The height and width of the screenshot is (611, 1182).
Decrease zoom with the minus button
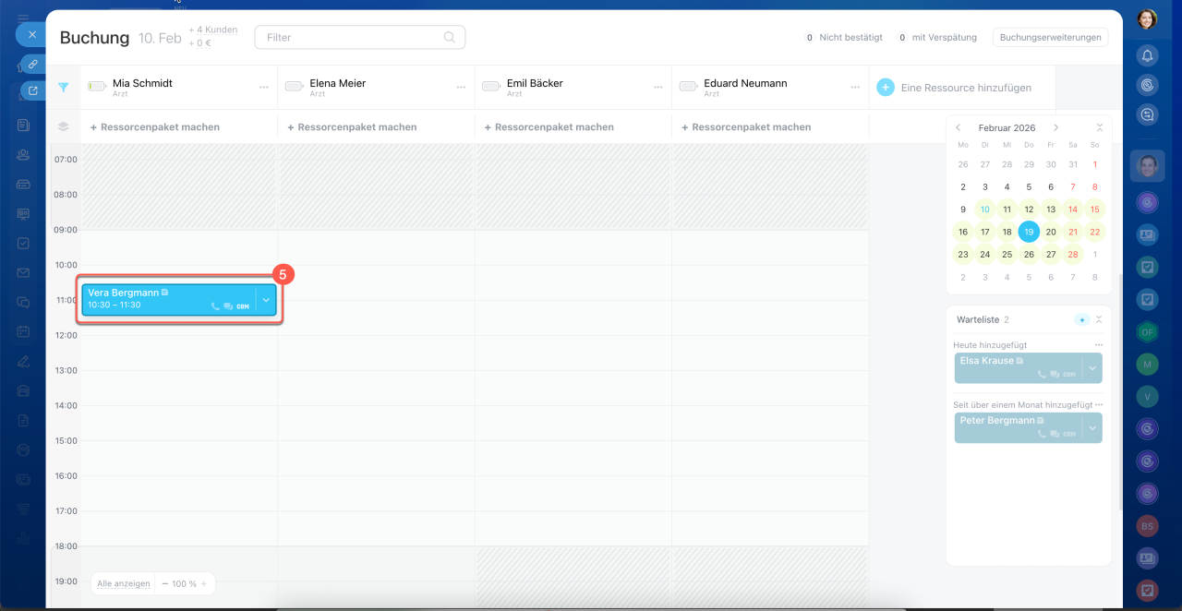pos(164,583)
